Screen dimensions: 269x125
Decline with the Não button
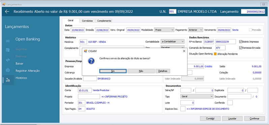coord(141,71)
